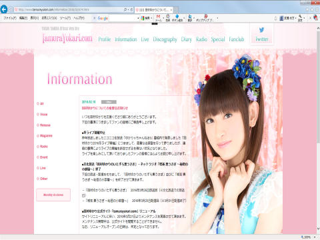Screen dimensions: 320x240
Task: Select the Radio category filter
Action: pos(42,147)
